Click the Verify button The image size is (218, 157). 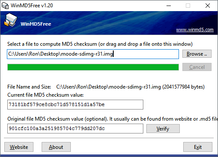[163, 129]
